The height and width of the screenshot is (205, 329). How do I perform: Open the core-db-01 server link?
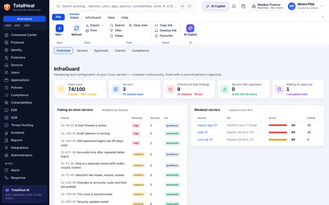tap(205, 139)
